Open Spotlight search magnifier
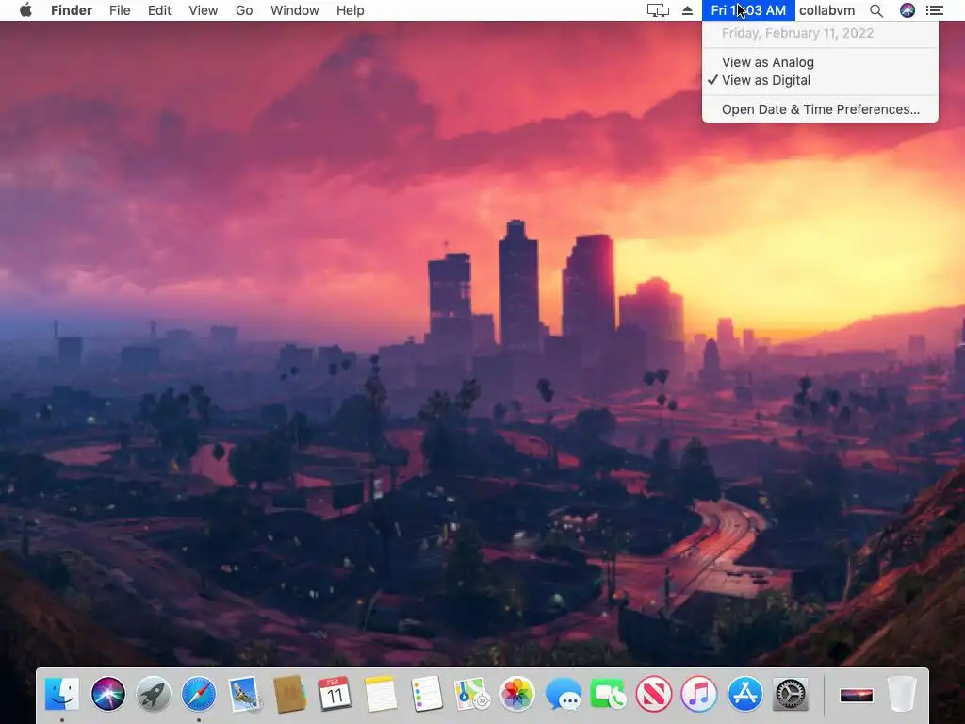Screen dimensions: 965x724 click(x=876, y=10)
